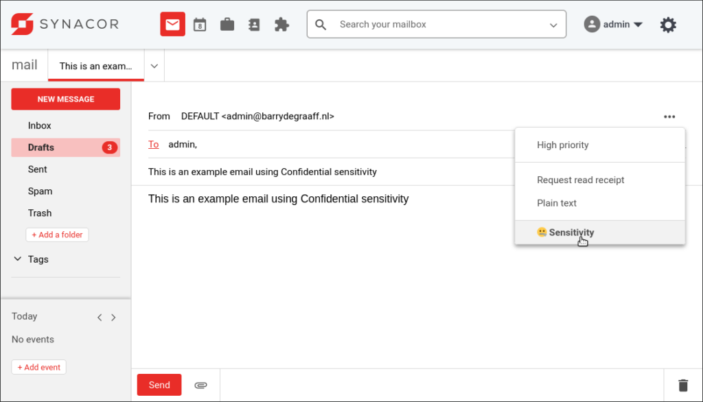Send the draft email
Screen dimensions: 703x402
point(159,385)
